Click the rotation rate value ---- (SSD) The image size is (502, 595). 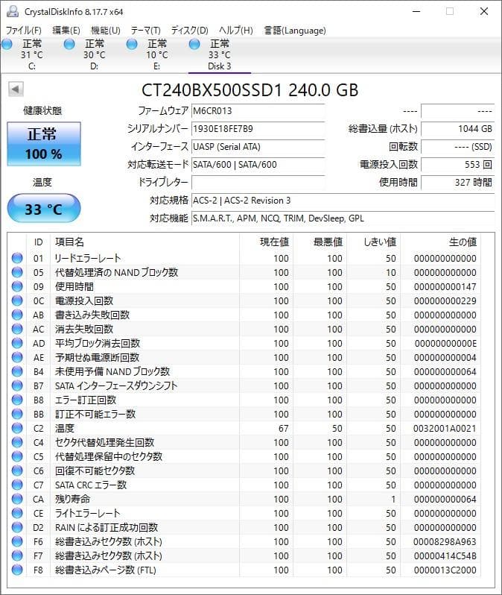457,147
